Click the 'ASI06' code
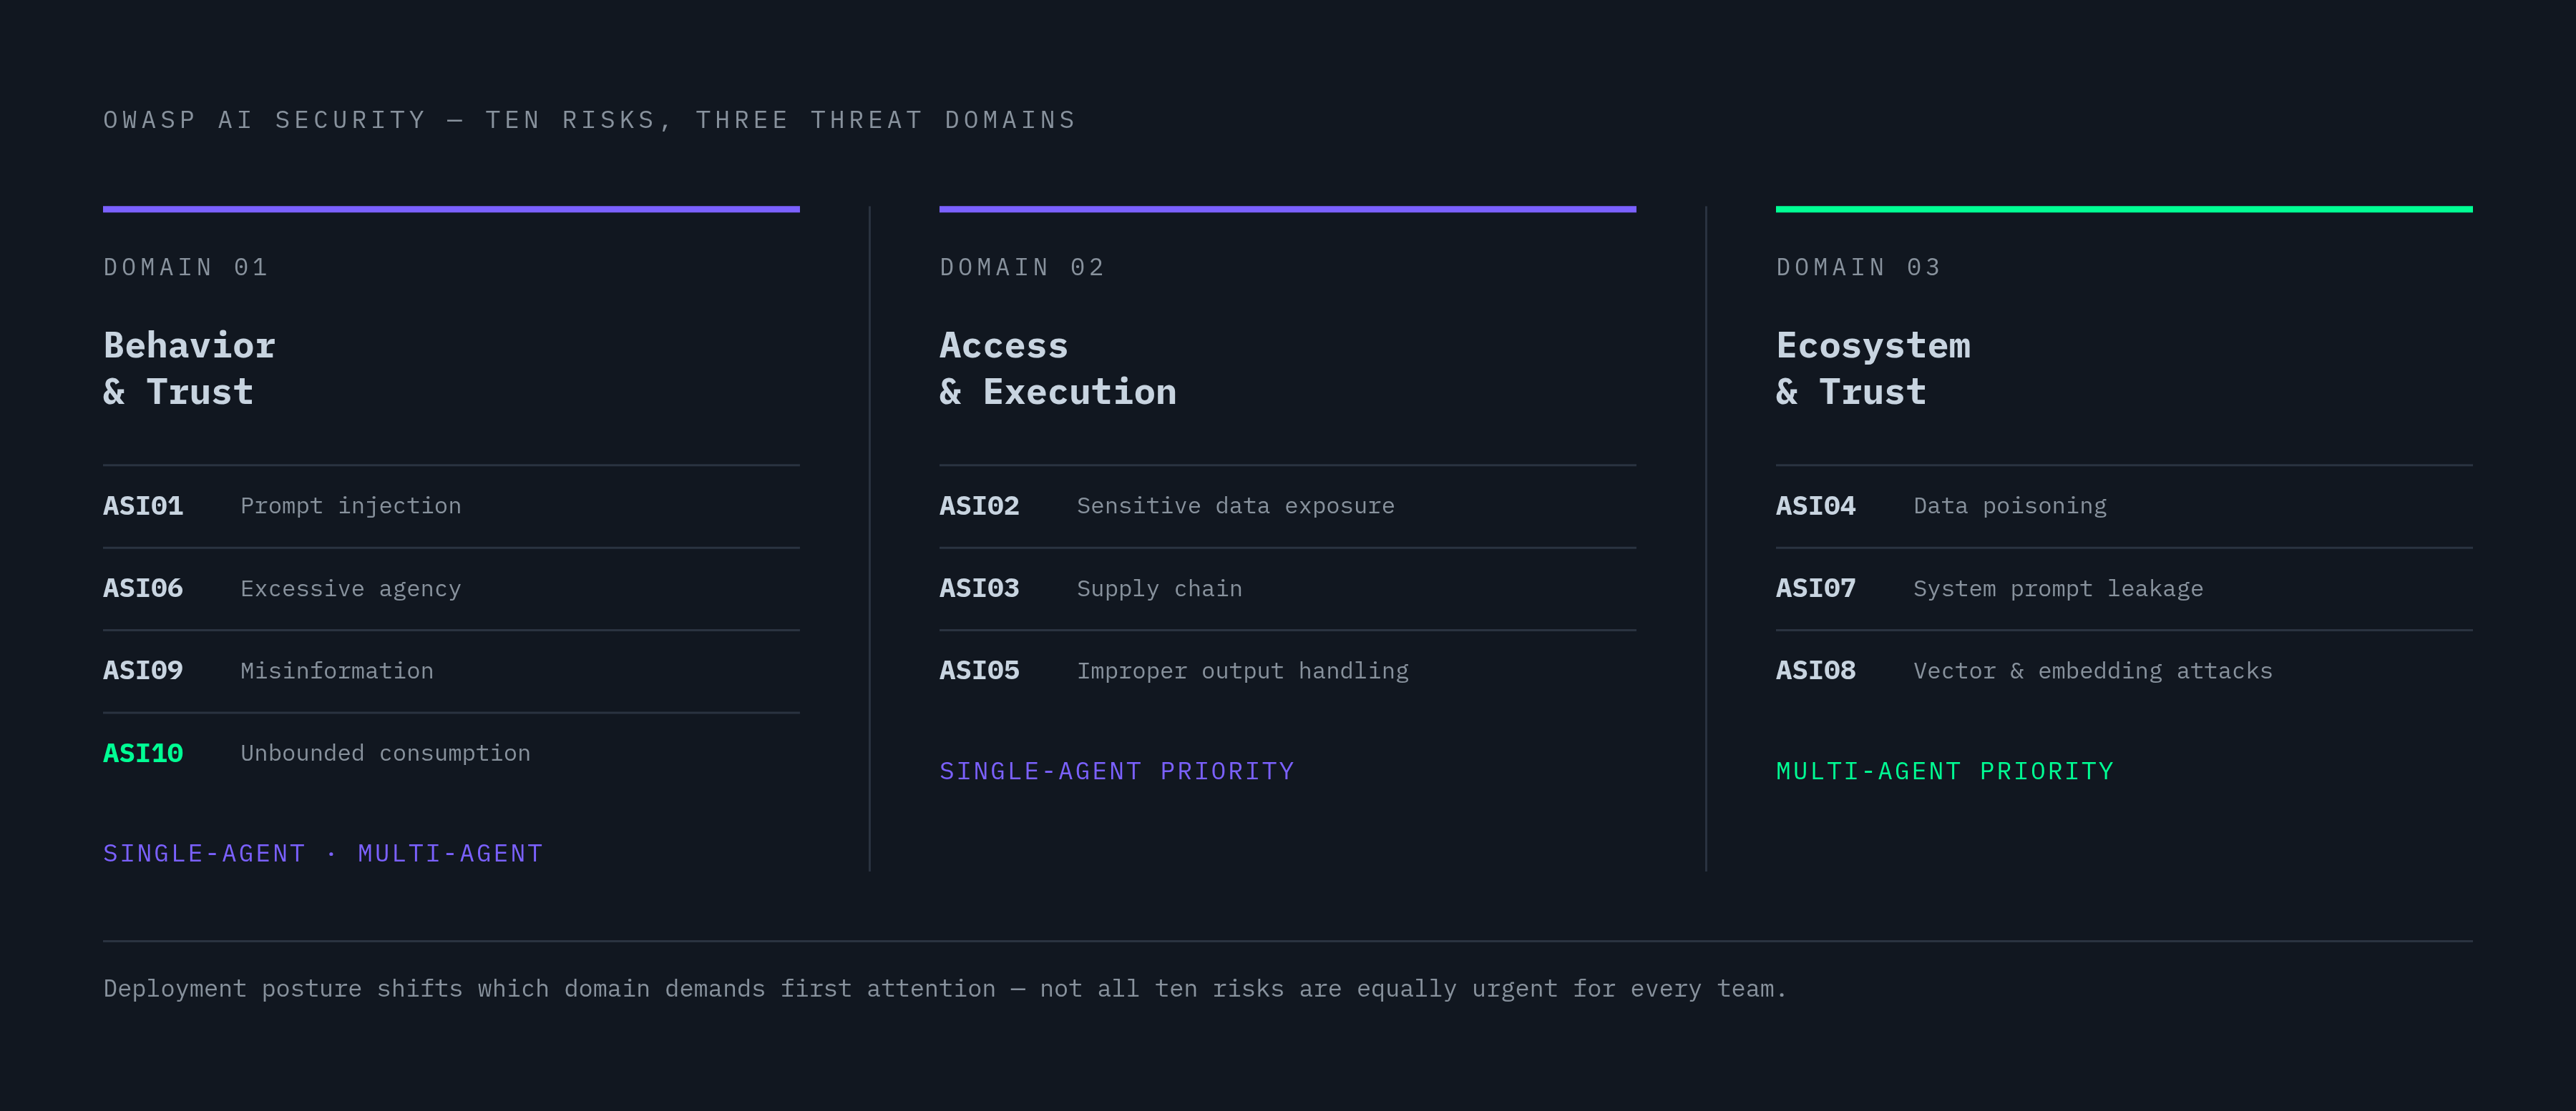This screenshot has height=1111, width=2576. tap(143, 588)
